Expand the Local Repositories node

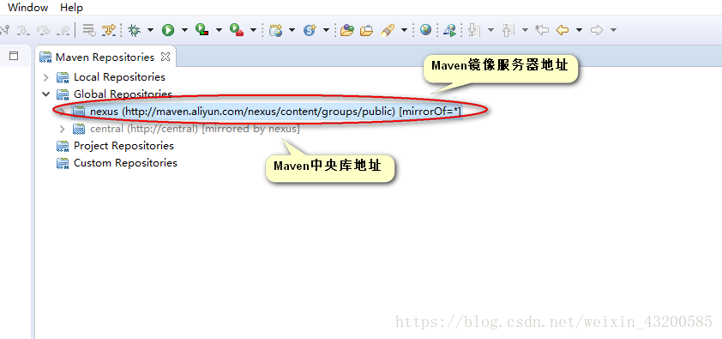(46, 77)
